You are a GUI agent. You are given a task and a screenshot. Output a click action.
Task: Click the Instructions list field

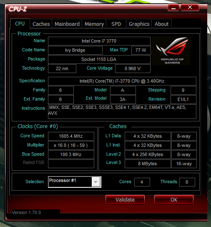tap(122, 111)
